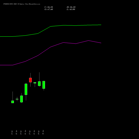This screenshot has width=139, height=139.
Task: Click the "27 Apr" date axis label
Action: pos(30,132)
